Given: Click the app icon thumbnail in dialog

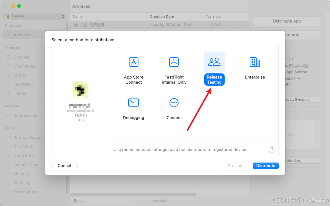Looking at the screenshot, I should (x=81, y=90).
